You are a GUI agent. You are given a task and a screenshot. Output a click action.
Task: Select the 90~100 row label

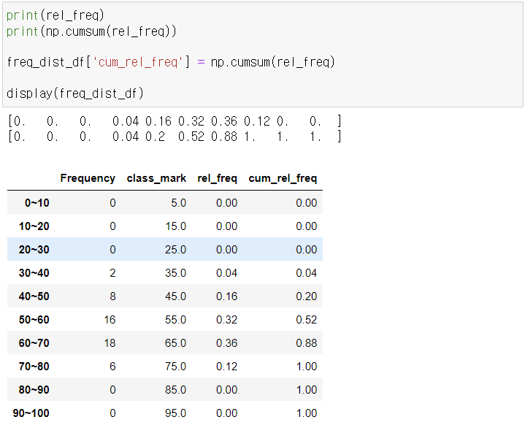(x=31, y=413)
